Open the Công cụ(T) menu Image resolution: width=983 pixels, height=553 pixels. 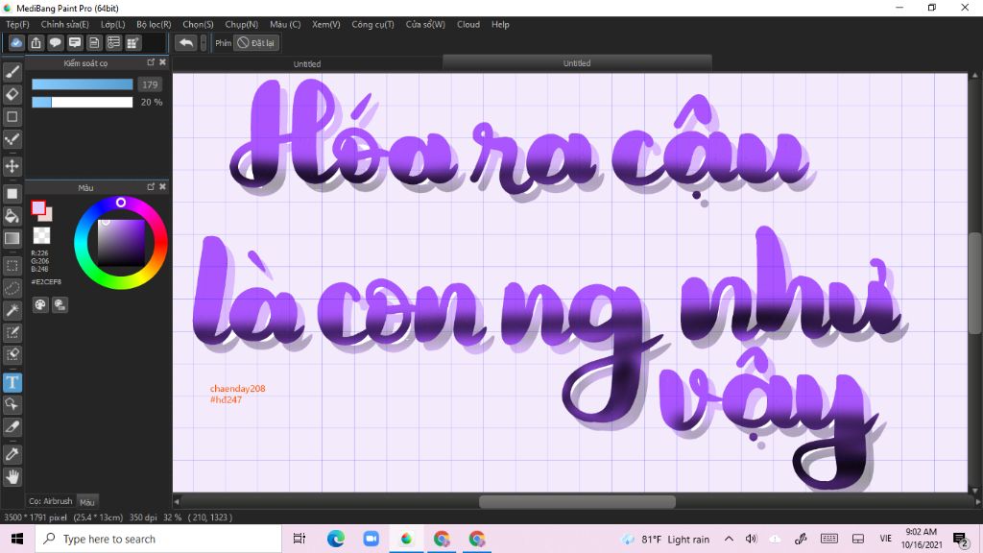(x=372, y=24)
